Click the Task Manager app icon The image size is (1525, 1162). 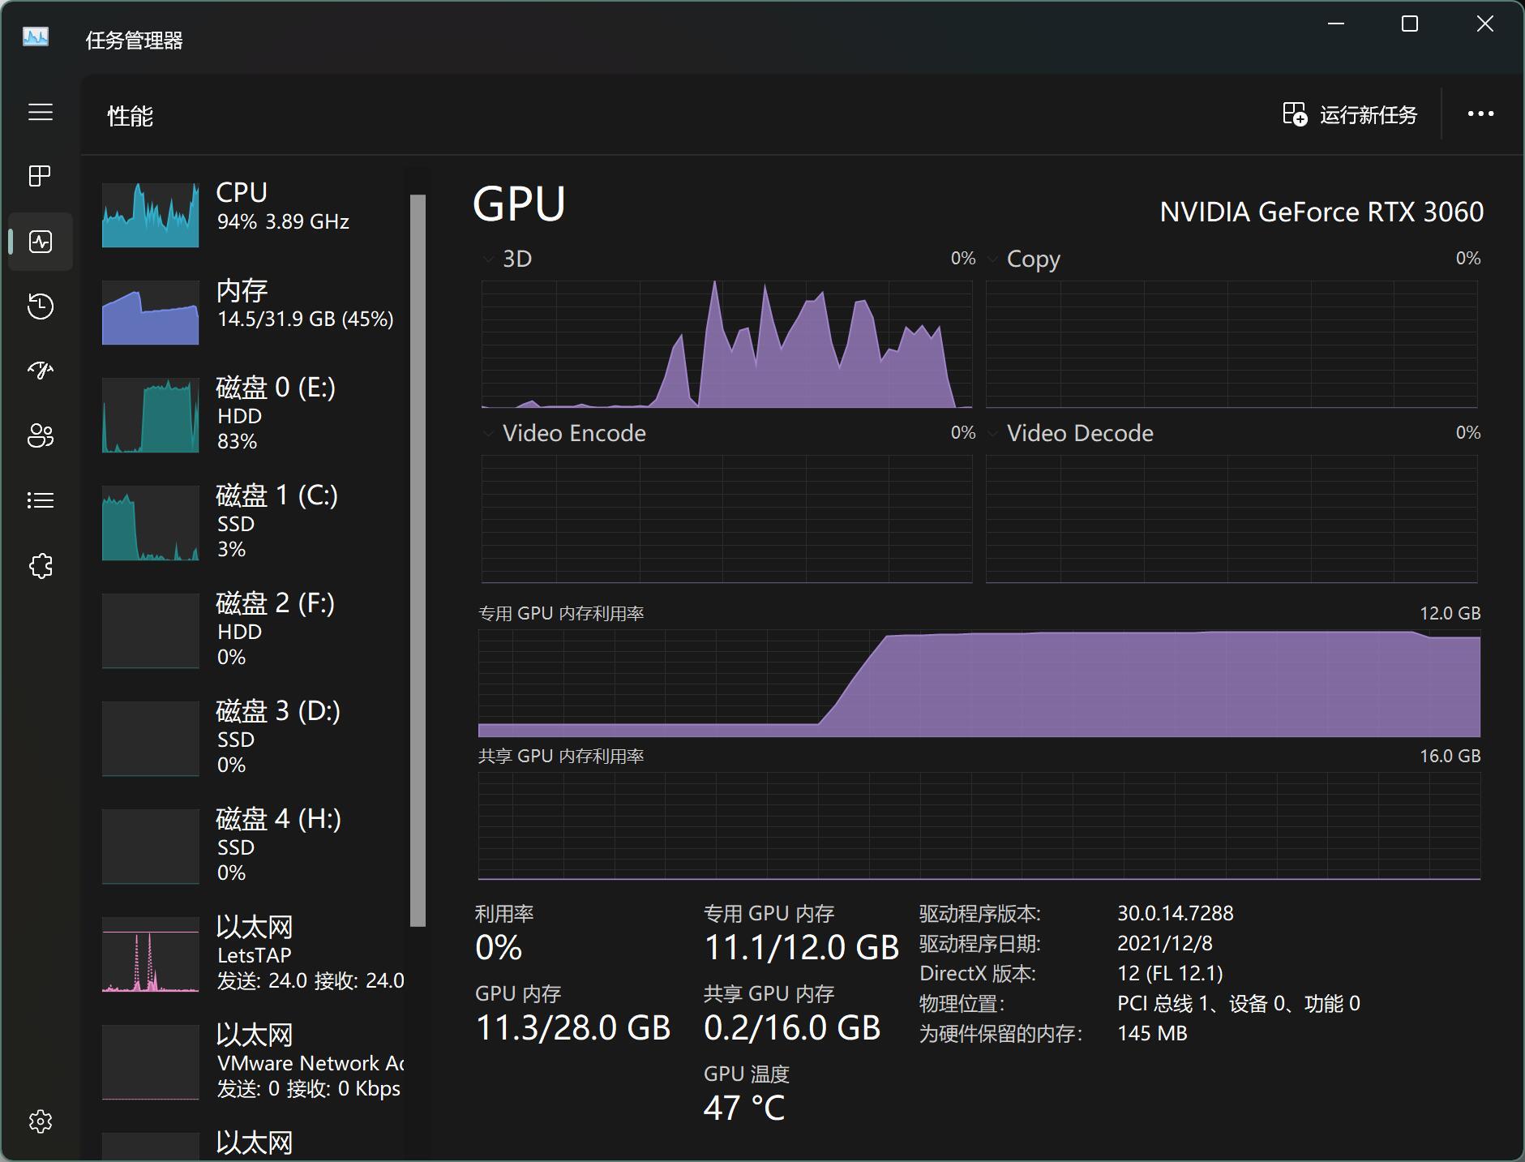36,37
